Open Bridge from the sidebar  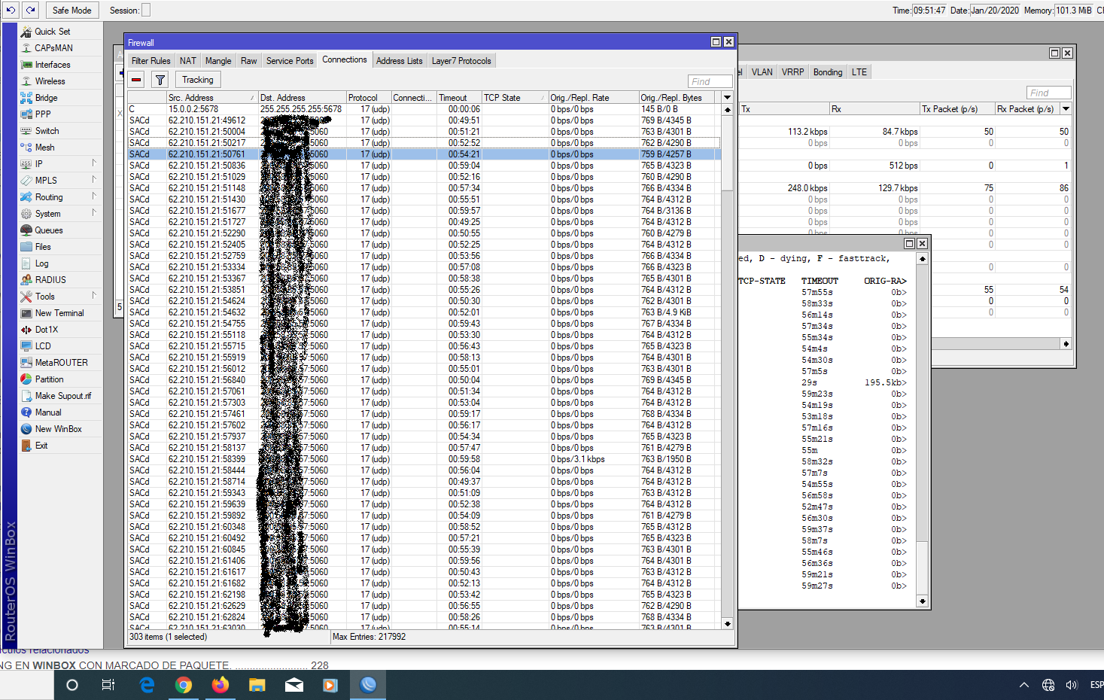tap(46, 98)
